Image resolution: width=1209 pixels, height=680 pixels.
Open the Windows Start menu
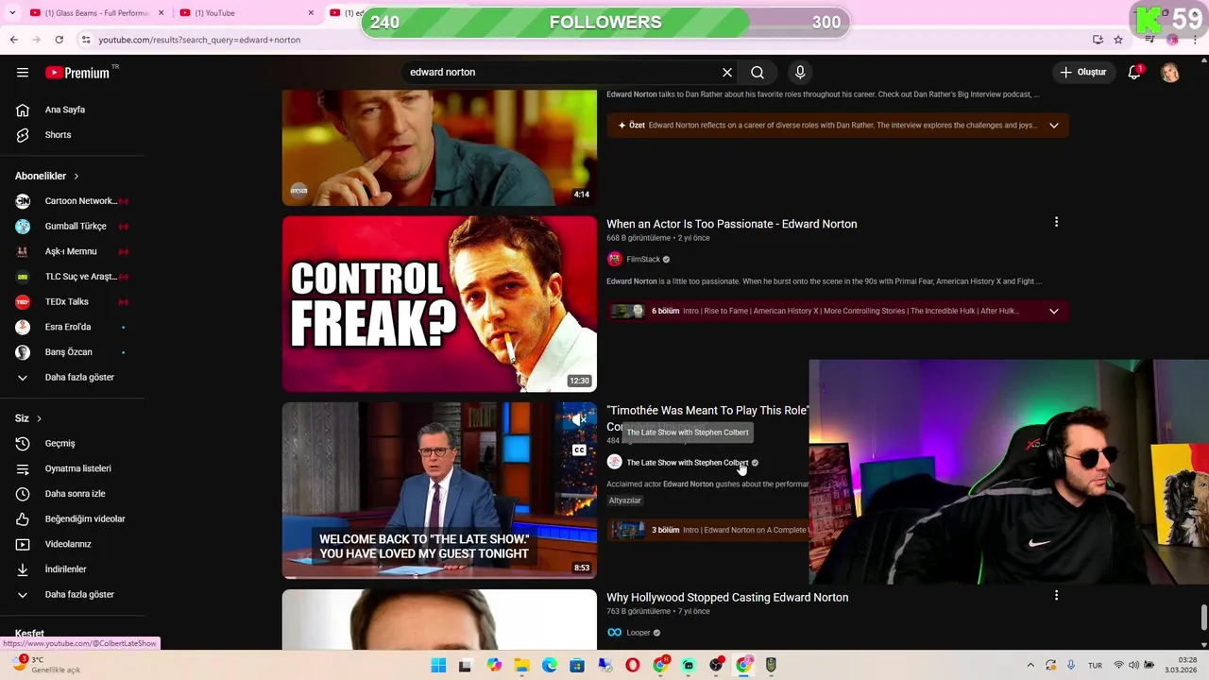438,666
